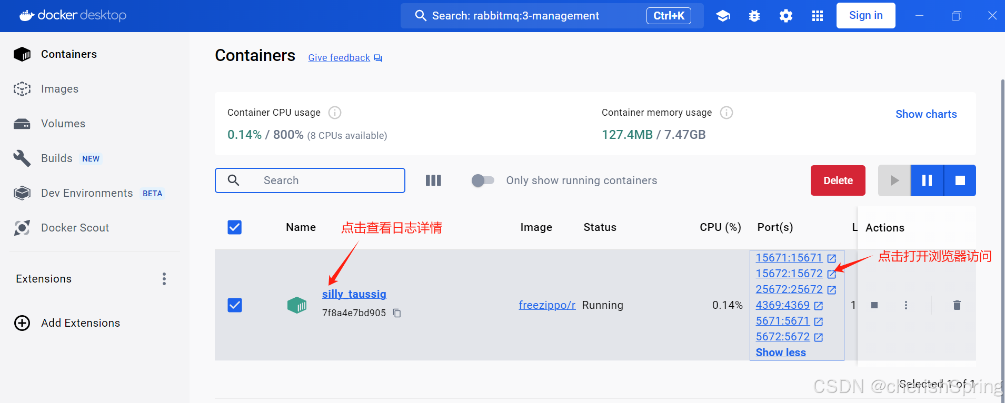Sort by Port(s) column header
Image resolution: width=1005 pixels, height=403 pixels.
(775, 227)
